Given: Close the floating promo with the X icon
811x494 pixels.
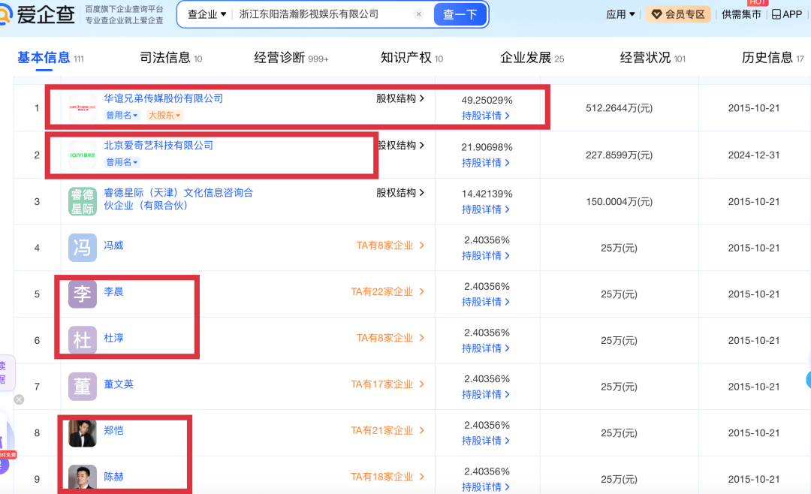Looking at the screenshot, I should pyautogui.click(x=19, y=399).
